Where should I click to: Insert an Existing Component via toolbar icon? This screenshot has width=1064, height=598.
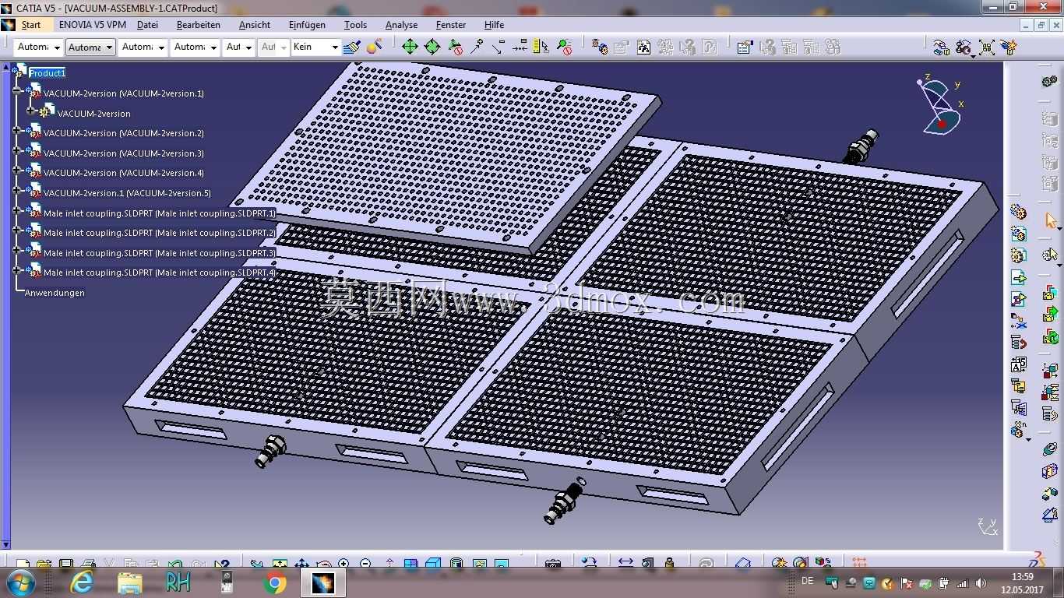click(x=1018, y=276)
